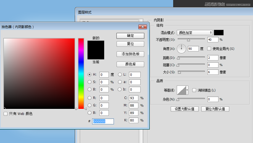The width and height of the screenshot is (253, 143).
Task: Open the 颜色库 color libraries
Action: click(130, 64)
